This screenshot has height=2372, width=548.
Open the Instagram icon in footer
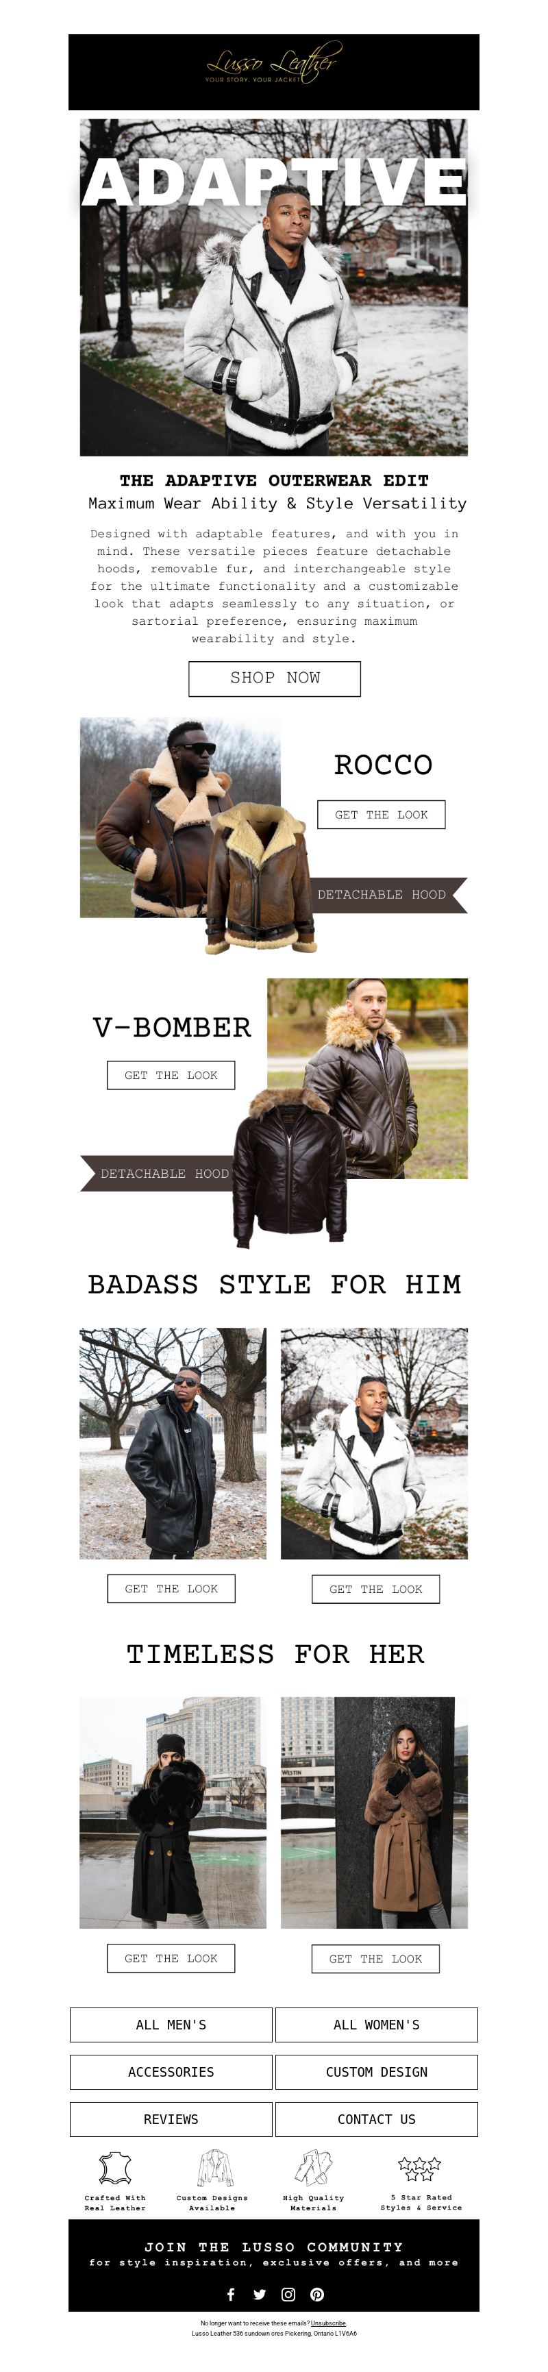click(288, 2294)
